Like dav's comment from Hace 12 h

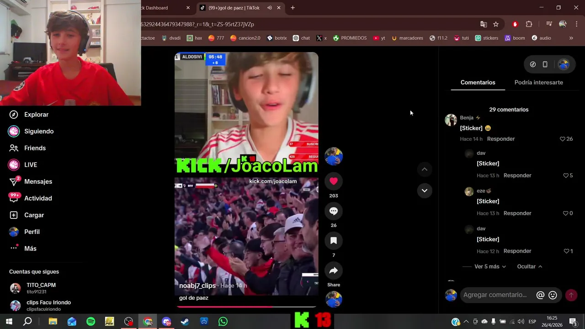(568, 251)
